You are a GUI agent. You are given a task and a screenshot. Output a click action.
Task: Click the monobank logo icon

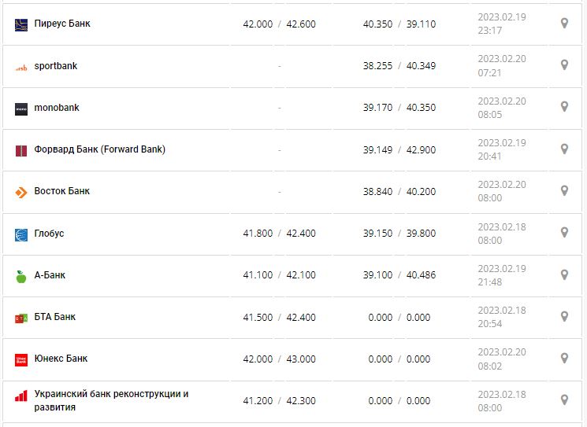coord(21,109)
